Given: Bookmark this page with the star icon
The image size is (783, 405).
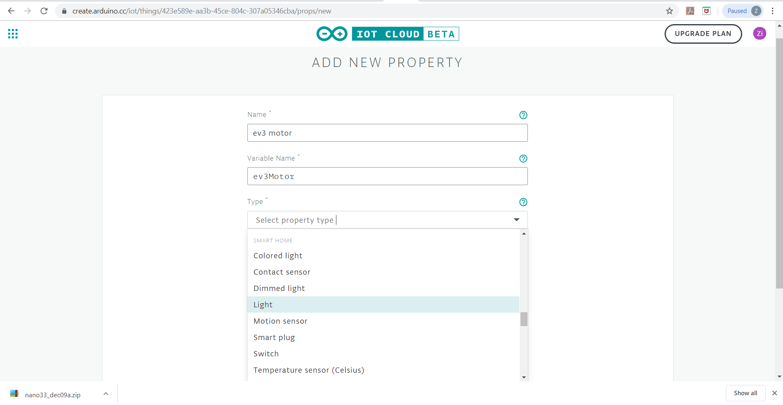Looking at the screenshot, I should point(669,11).
